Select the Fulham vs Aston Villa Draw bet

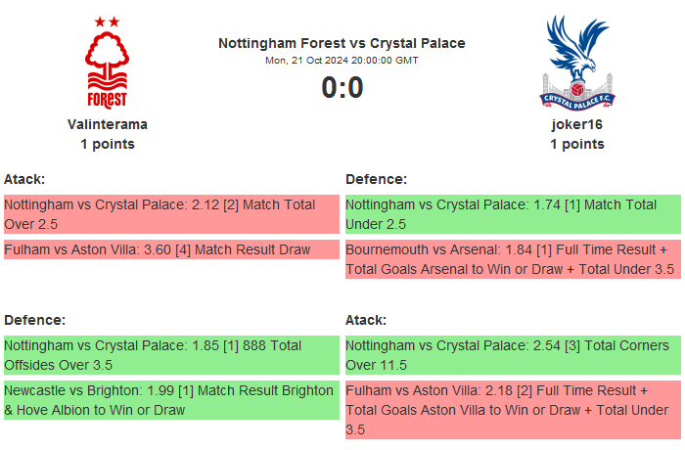[170, 249]
